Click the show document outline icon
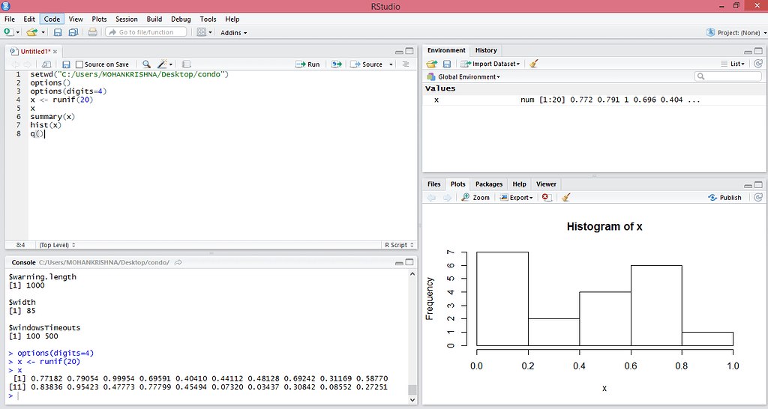The image size is (768, 409). 406,64
